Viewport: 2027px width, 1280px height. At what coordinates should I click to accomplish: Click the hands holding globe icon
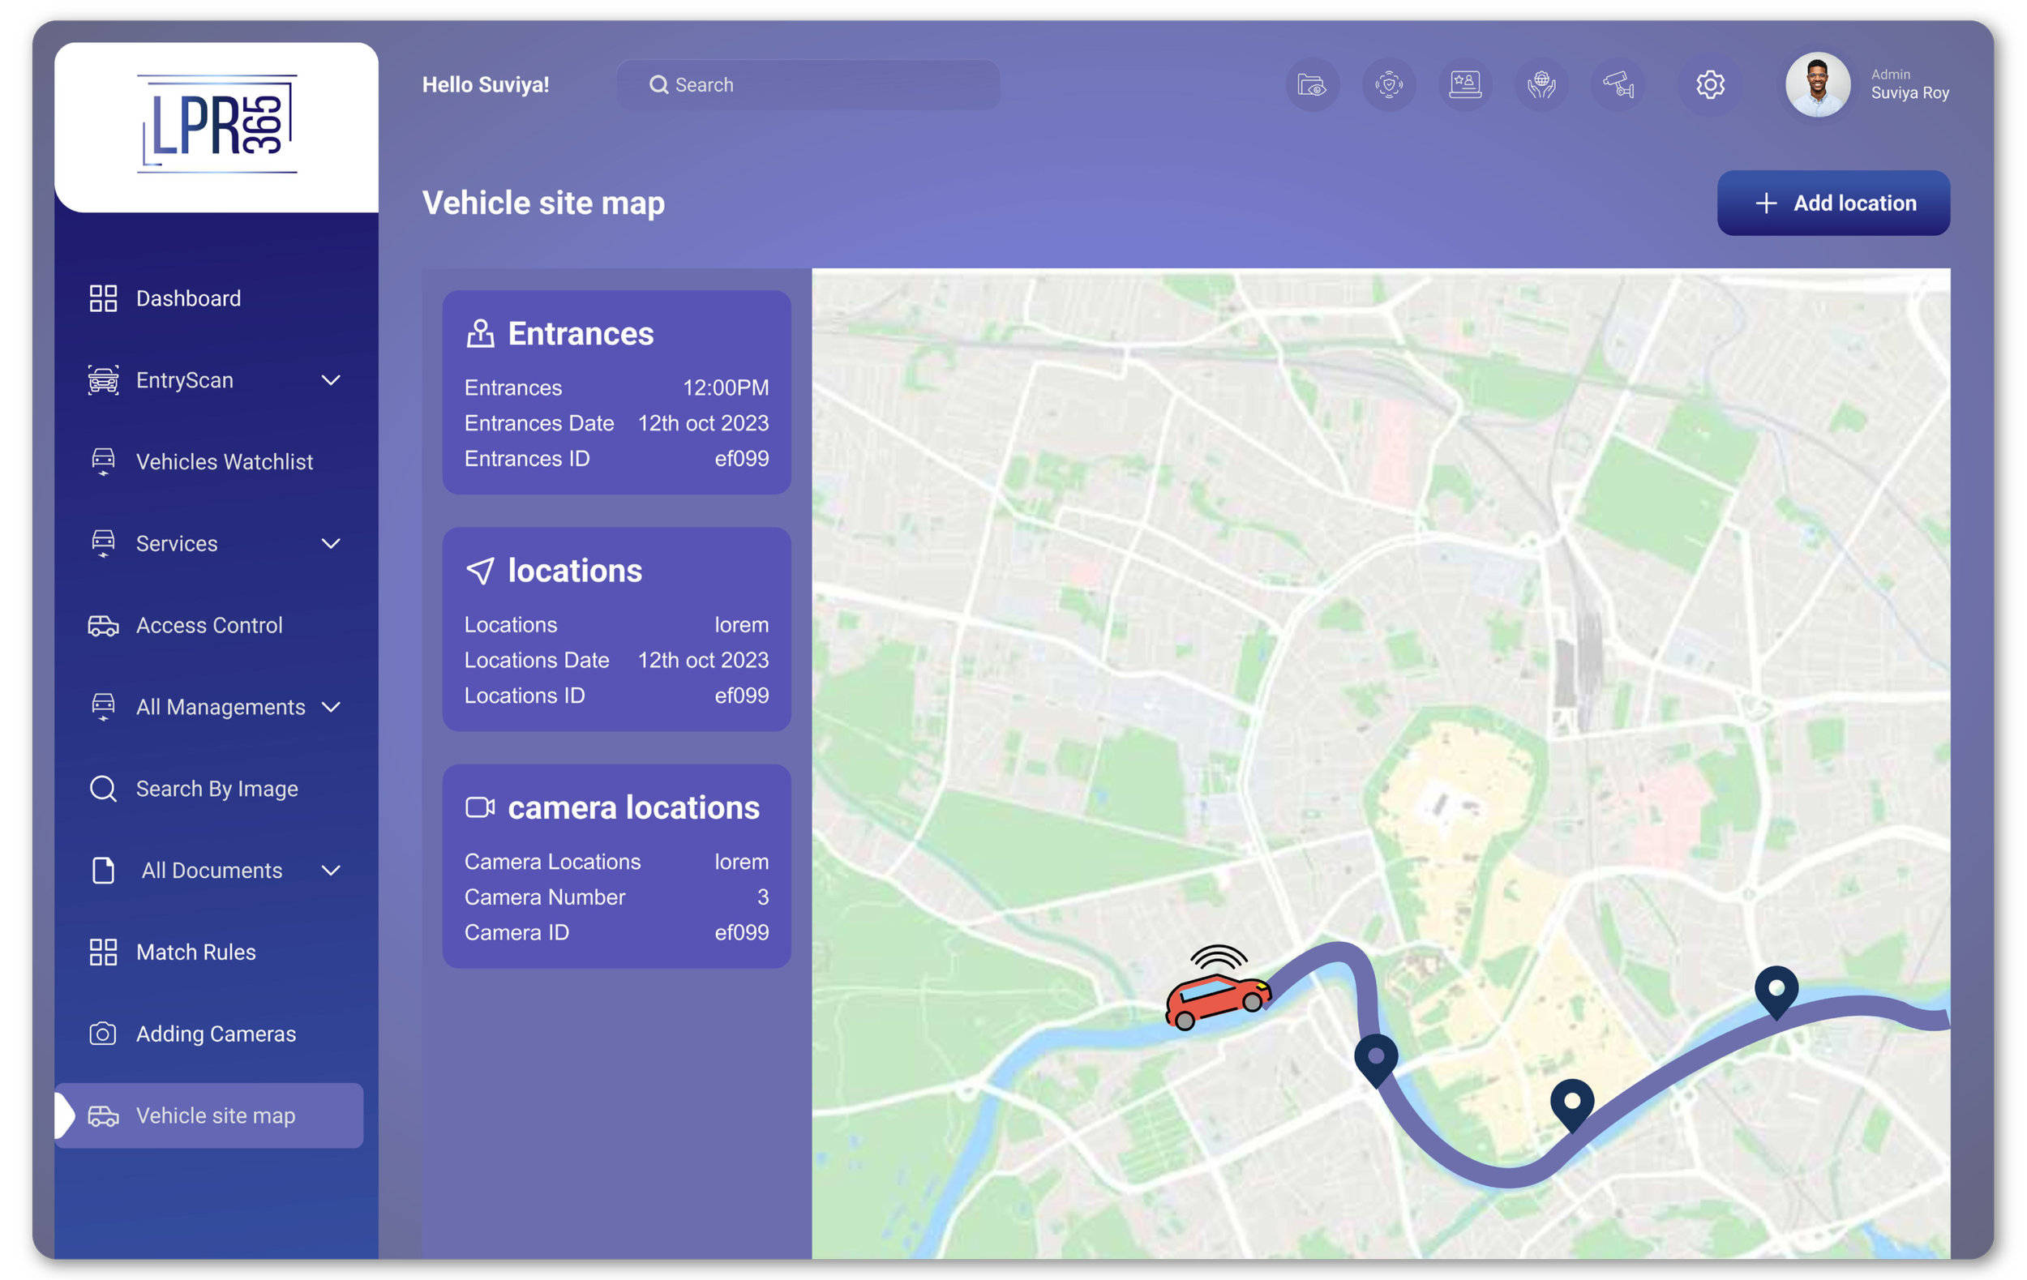click(1541, 85)
